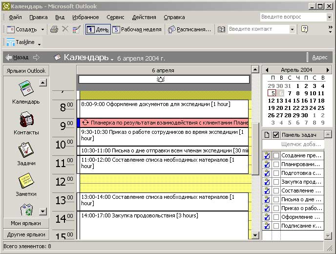Check the box for 'Закупка прод...' task

[276, 182]
